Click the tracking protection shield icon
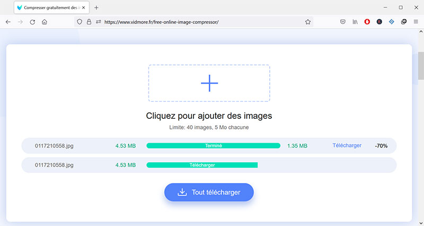Image resolution: width=424 pixels, height=226 pixels. 80,22
